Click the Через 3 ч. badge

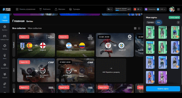coord(24,37)
